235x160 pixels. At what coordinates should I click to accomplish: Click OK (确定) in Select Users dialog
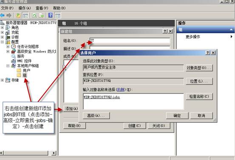[x=177, y=116]
